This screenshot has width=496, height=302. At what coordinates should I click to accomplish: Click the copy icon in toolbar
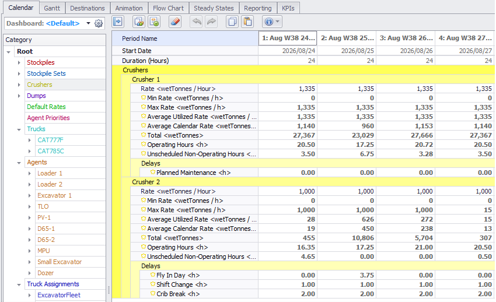coord(232,22)
